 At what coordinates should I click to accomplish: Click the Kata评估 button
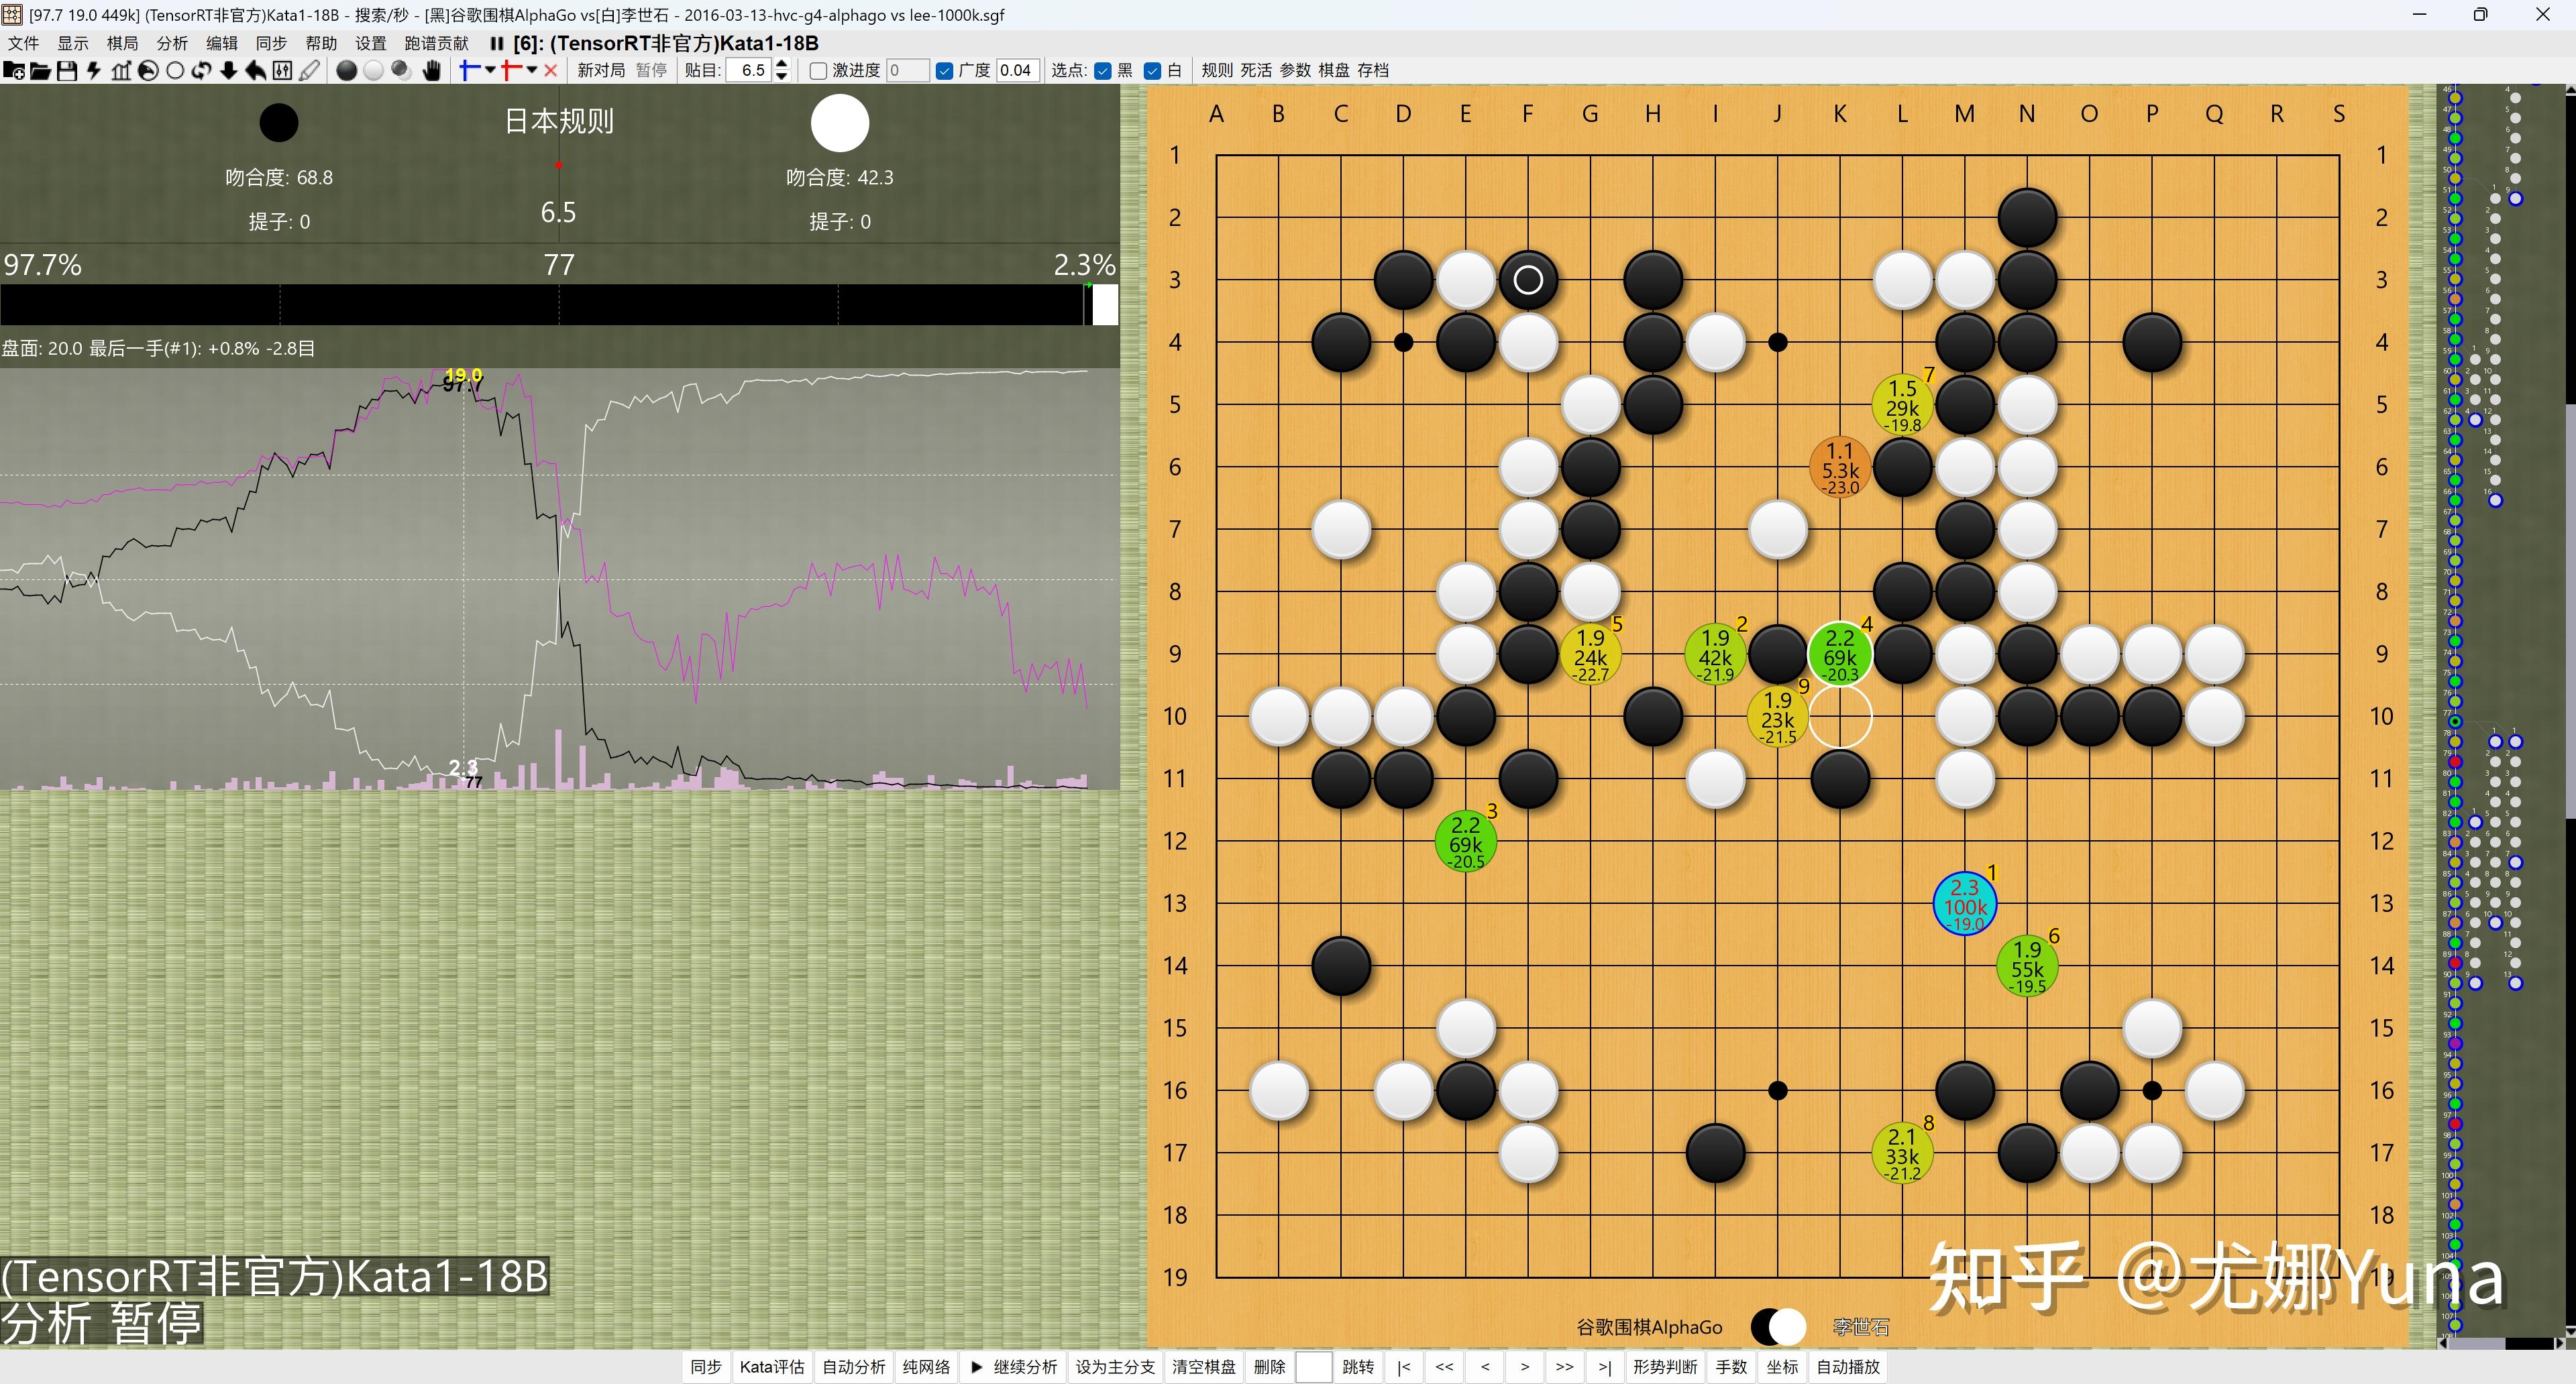[772, 1366]
